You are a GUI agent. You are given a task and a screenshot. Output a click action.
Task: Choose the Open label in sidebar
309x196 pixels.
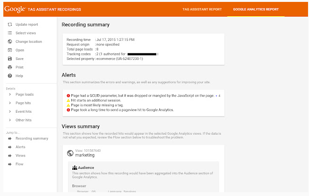coord(20,50)
